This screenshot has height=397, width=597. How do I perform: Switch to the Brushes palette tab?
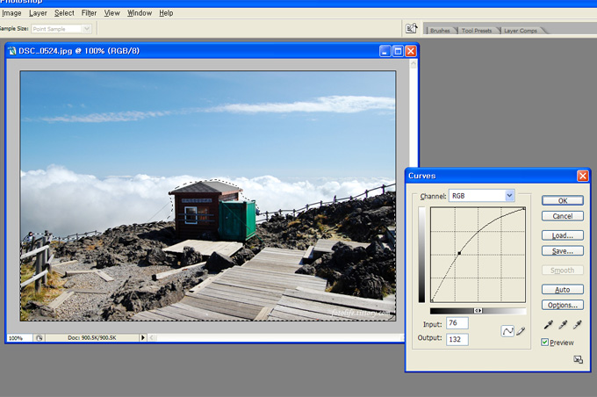pyautogui.click(x=440, y=31)
